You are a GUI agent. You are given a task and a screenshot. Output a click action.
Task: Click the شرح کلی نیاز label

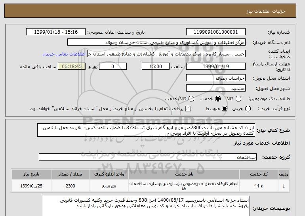(273, 130)
